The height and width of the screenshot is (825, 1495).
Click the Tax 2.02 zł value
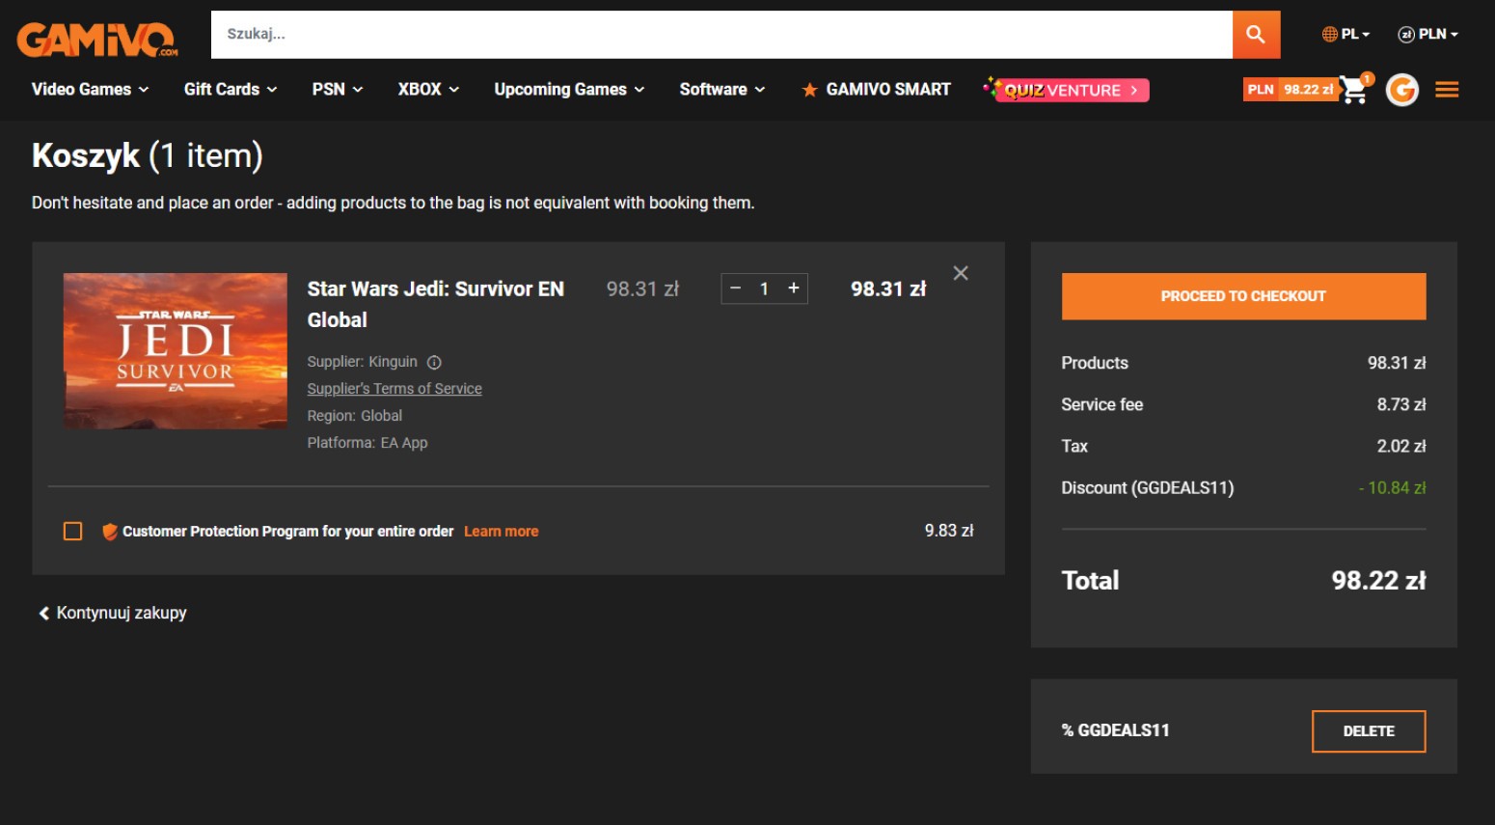pyautogui.click(x=1400, y=447)
